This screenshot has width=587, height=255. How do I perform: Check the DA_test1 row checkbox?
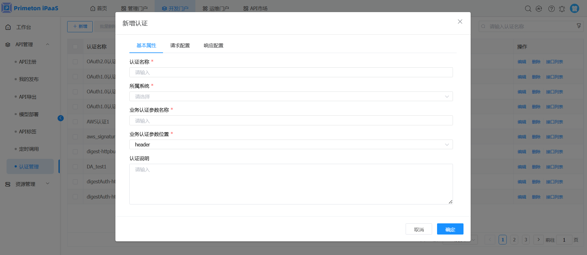coord(75,167)
